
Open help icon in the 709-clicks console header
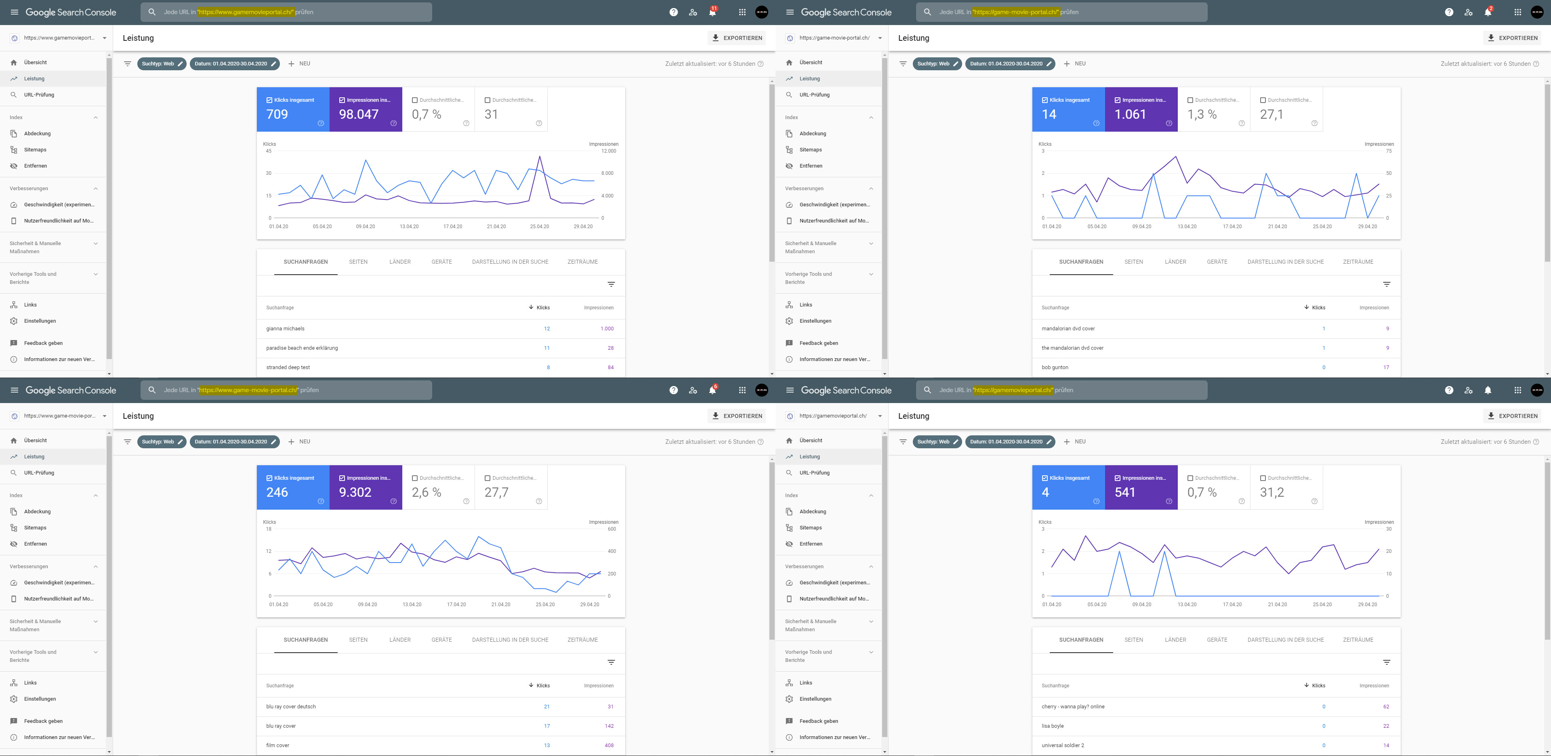pos(674,12)
